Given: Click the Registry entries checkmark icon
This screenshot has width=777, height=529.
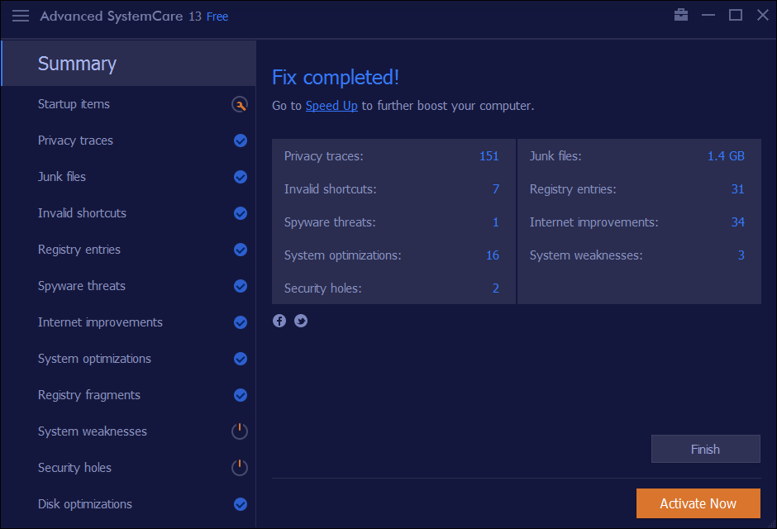Looking at the screenshot, I should point(241,250).
